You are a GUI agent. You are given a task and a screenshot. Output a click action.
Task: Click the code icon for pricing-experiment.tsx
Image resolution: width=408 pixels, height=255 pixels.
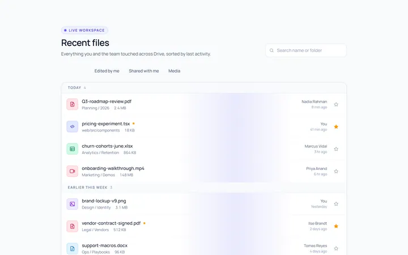(73, 127)
